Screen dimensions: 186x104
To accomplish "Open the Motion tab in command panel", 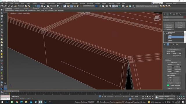I will coord(174,14).
